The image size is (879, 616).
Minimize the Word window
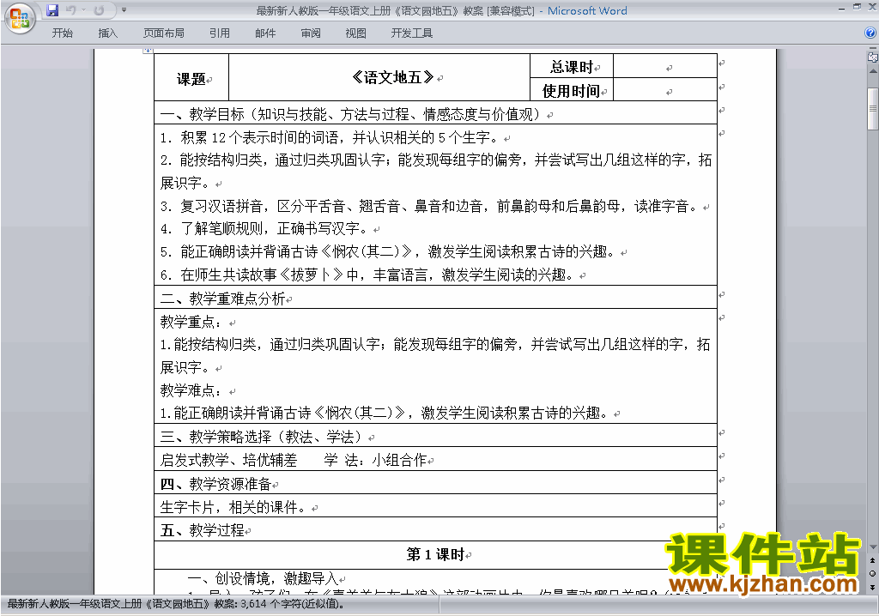[841, 9]
